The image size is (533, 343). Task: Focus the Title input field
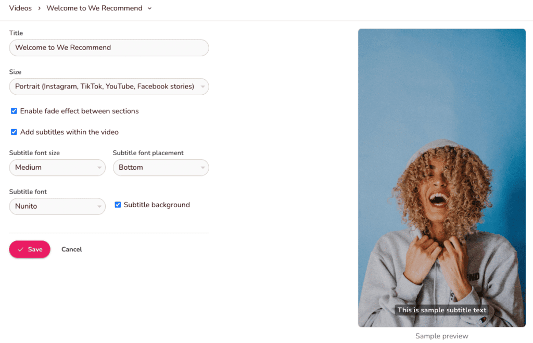(109, 47)
